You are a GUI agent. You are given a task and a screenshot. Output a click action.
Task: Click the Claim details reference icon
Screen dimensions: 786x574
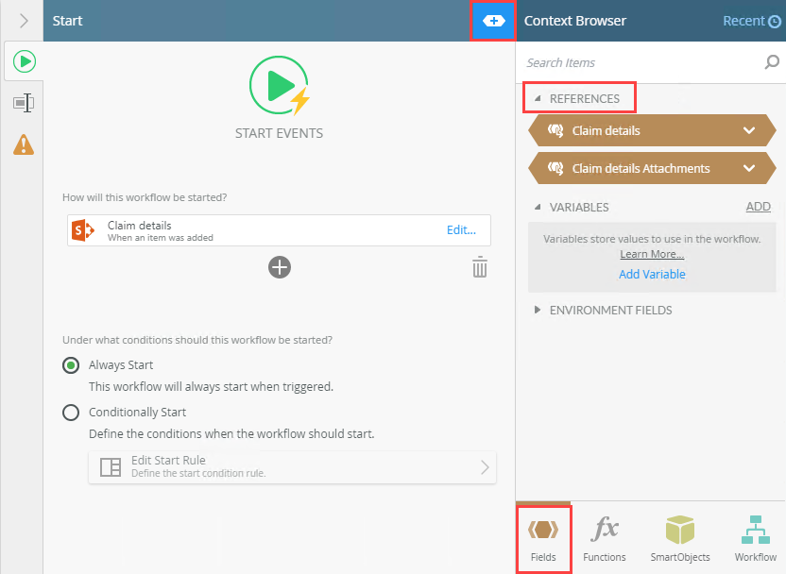(x=555, y=130)
